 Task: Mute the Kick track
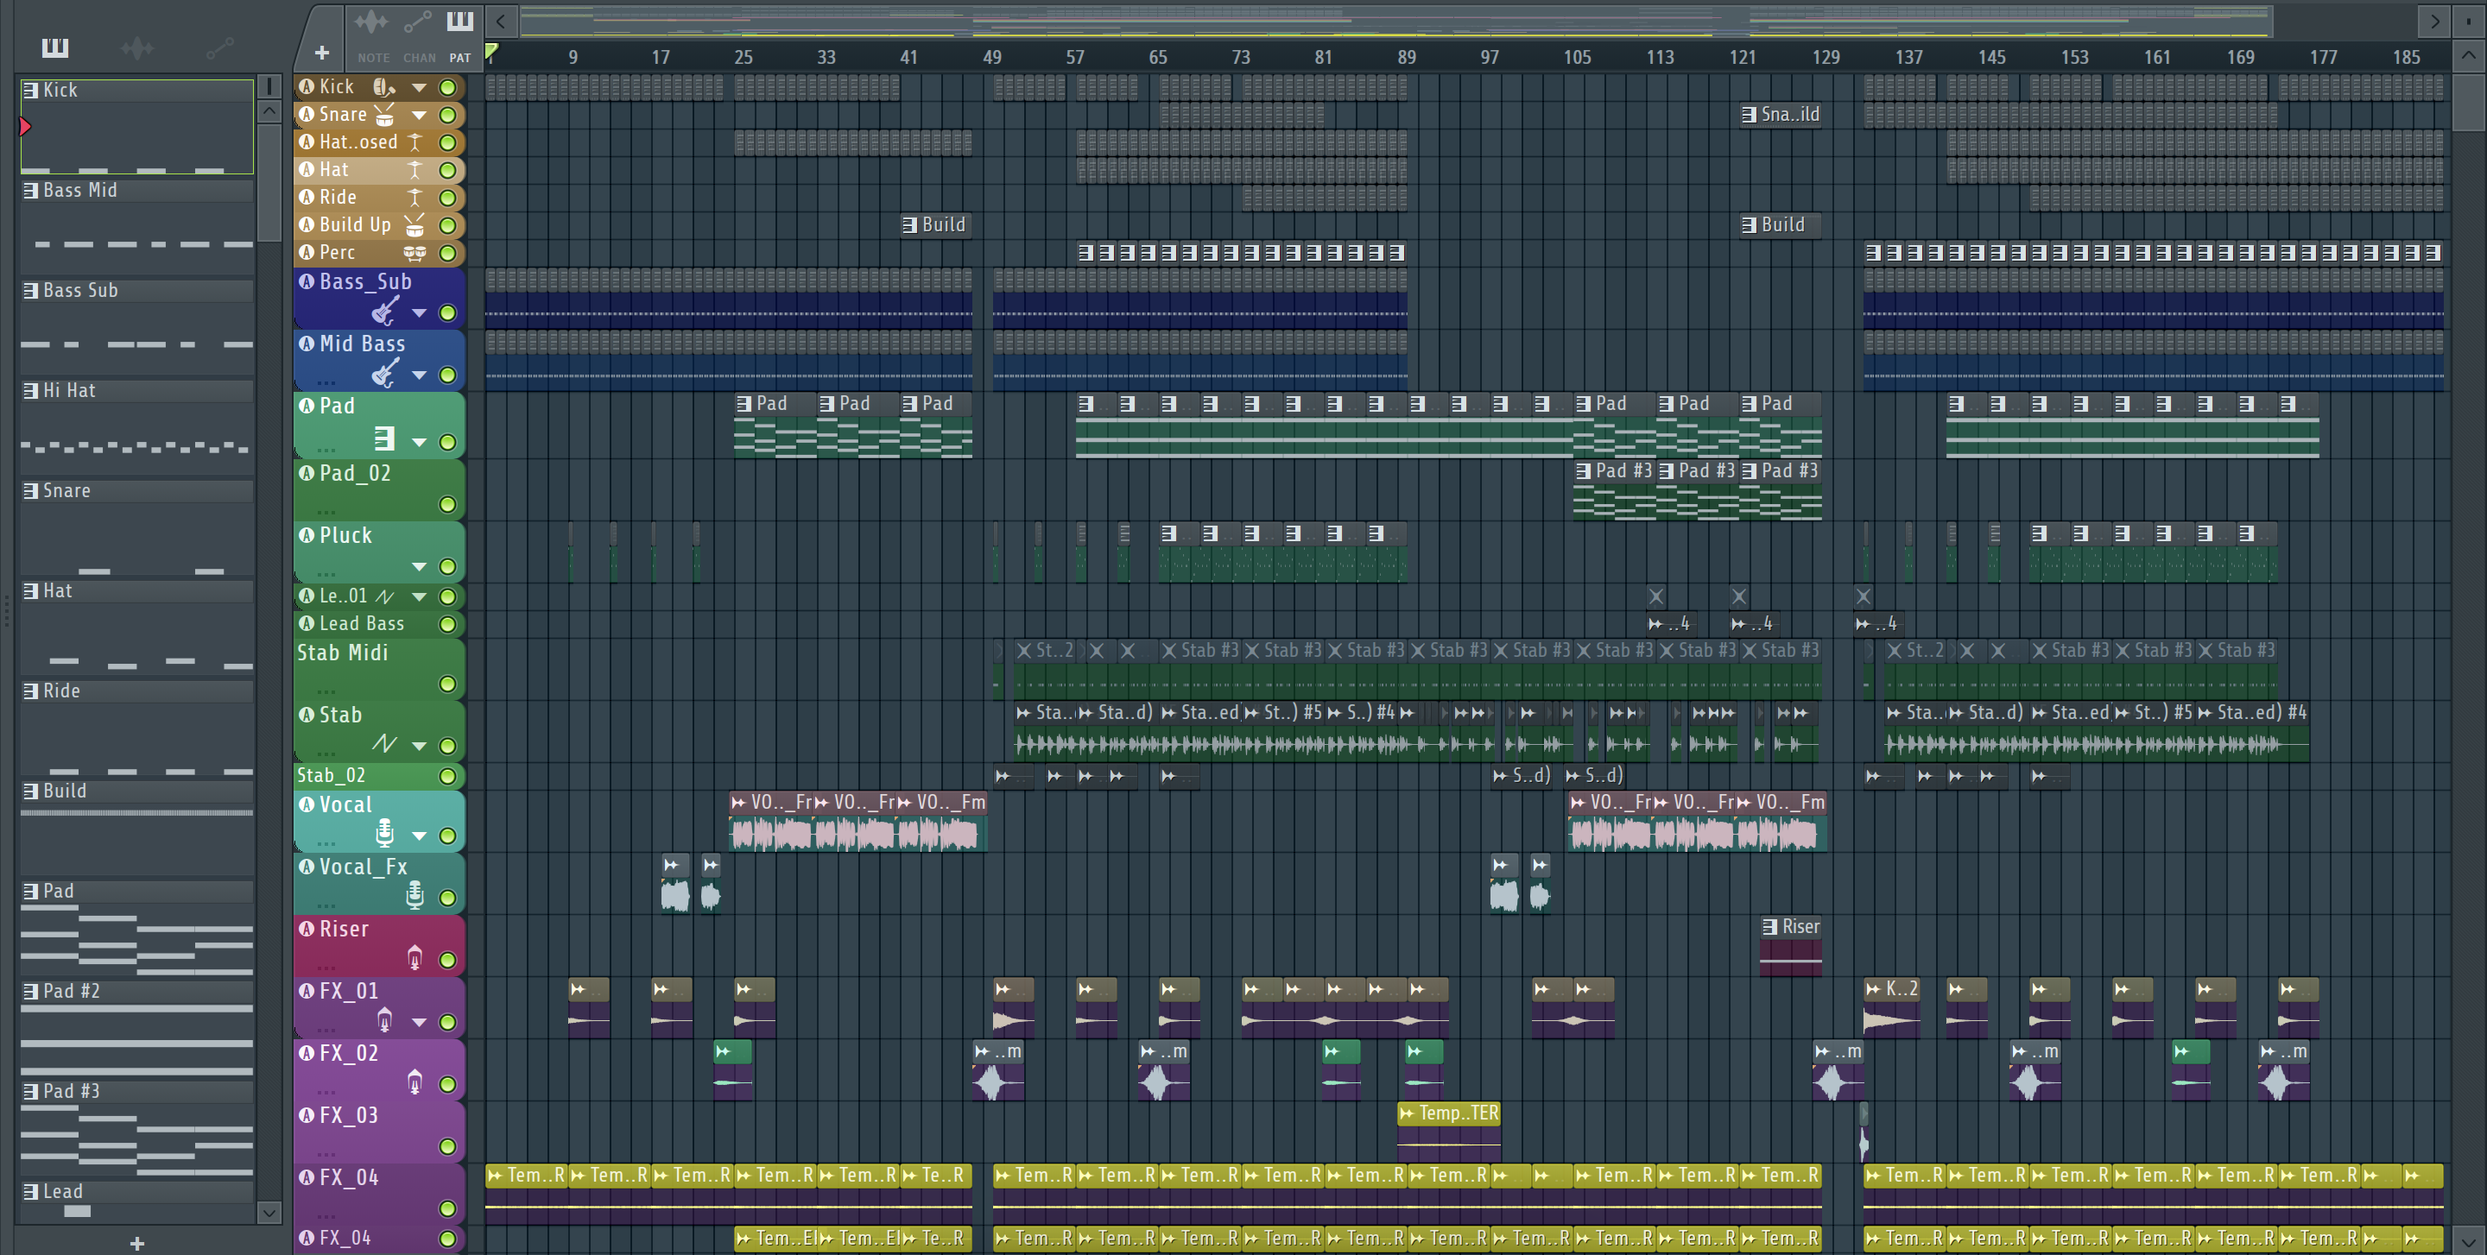point(448,88)
